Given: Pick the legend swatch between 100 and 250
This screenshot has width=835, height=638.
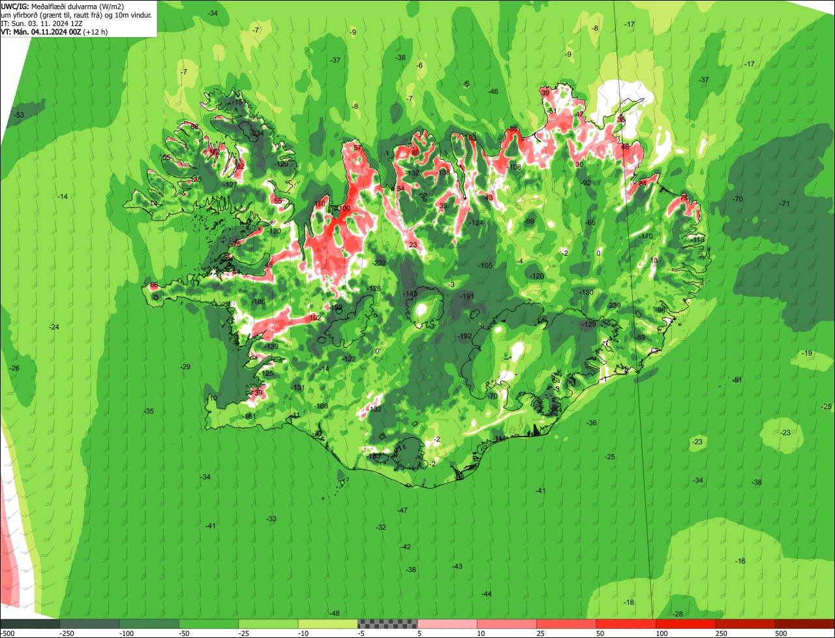Looking at the screenshot, I should coord(686,624).
